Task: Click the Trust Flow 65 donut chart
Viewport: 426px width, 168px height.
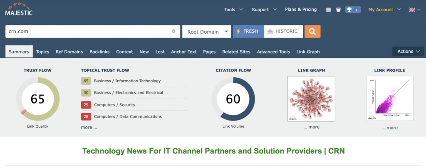Action: coord(38,99)
